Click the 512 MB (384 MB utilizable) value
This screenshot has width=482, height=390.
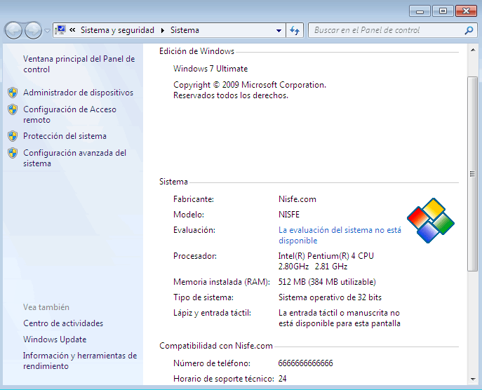[x=327, y=282]
